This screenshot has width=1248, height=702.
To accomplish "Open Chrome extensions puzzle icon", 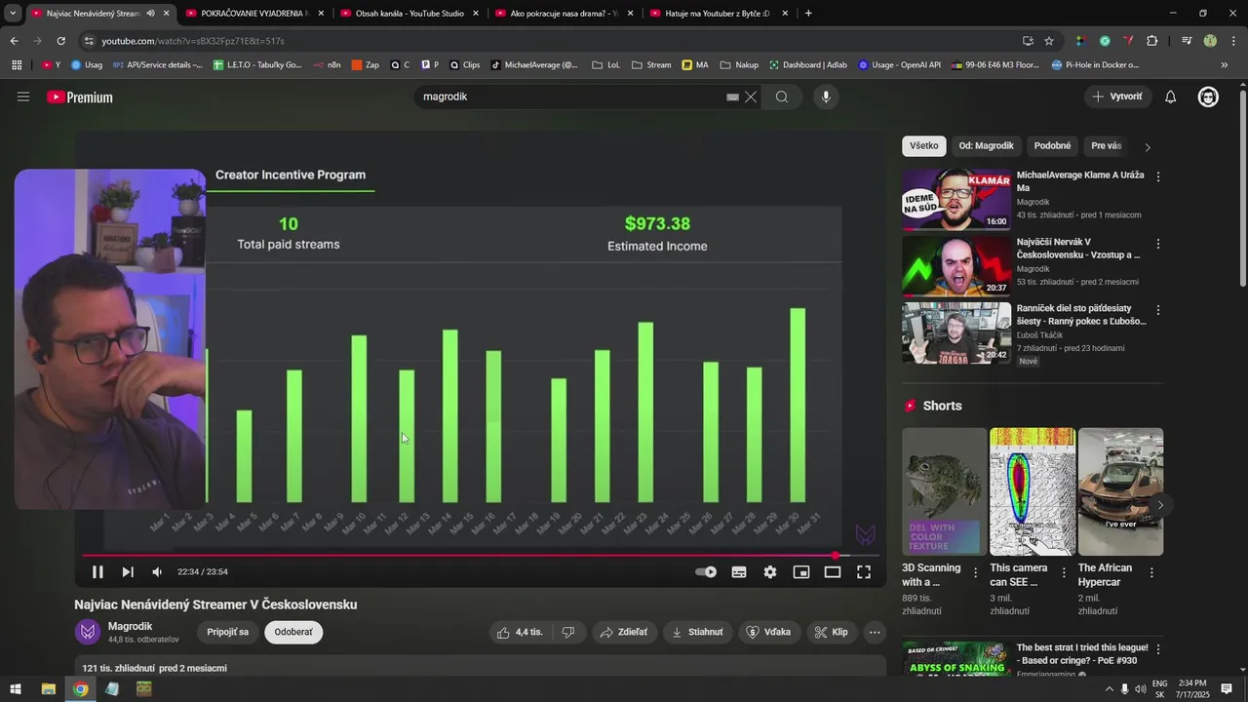I will click(x=1151, y=41).
